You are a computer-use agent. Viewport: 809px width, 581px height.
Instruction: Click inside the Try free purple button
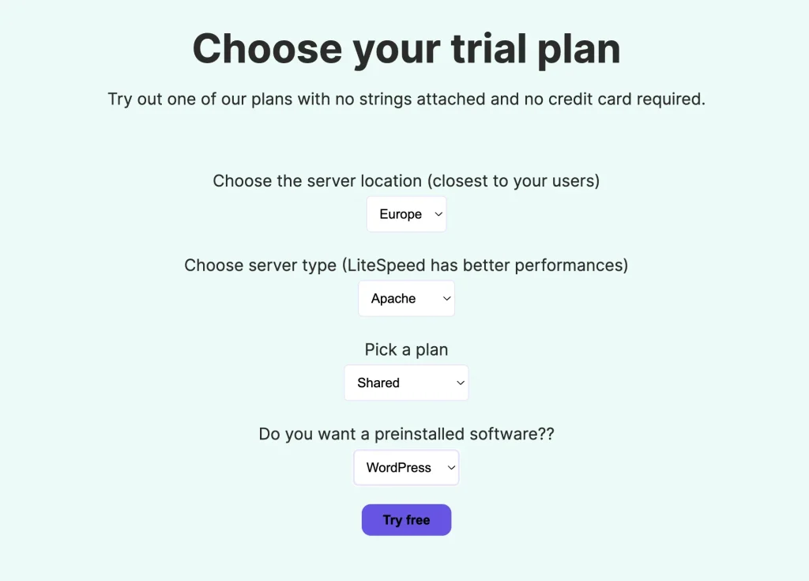406,519
